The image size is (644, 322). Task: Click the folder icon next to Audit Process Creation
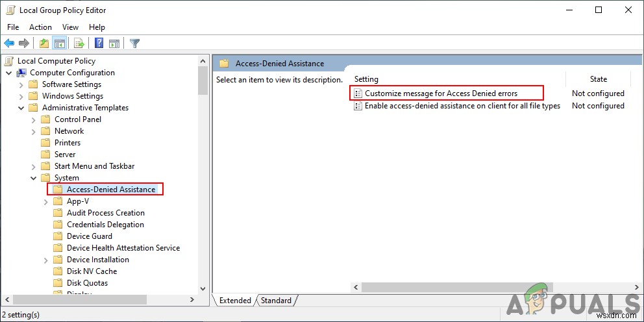point(58,213)
